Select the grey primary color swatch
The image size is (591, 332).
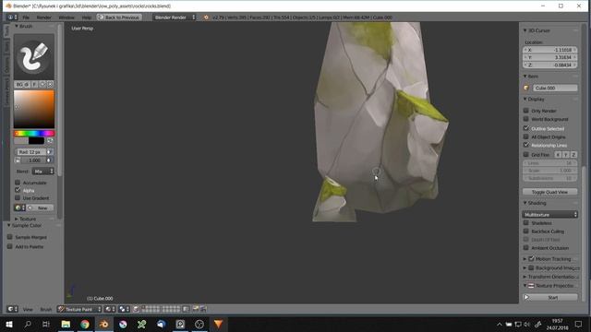21,141
